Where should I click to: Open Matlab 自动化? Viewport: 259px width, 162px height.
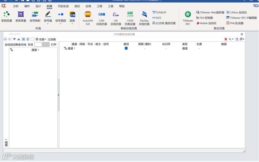click(206, 23)
